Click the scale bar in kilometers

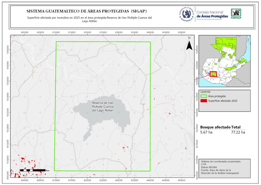tap(33, 170)
